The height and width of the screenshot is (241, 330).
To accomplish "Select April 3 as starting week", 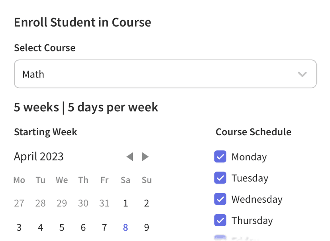I will (x=19, y=227).
